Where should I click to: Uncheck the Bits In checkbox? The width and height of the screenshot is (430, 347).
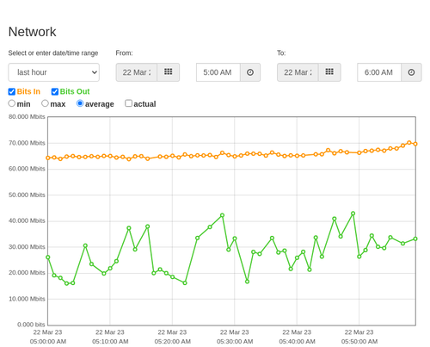[x=12, y=91]
